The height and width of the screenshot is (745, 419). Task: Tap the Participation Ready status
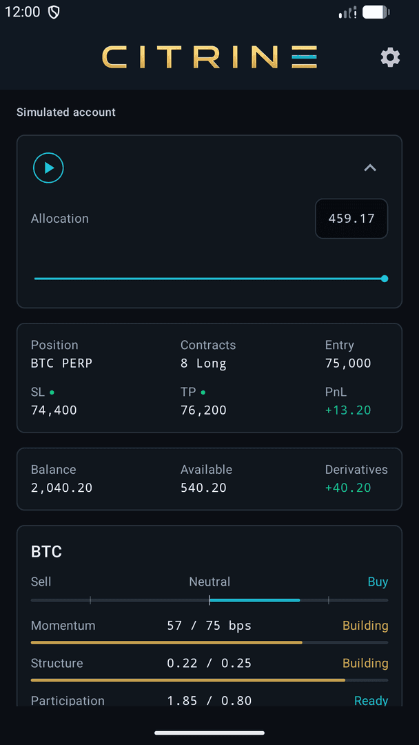pos(371,701)
